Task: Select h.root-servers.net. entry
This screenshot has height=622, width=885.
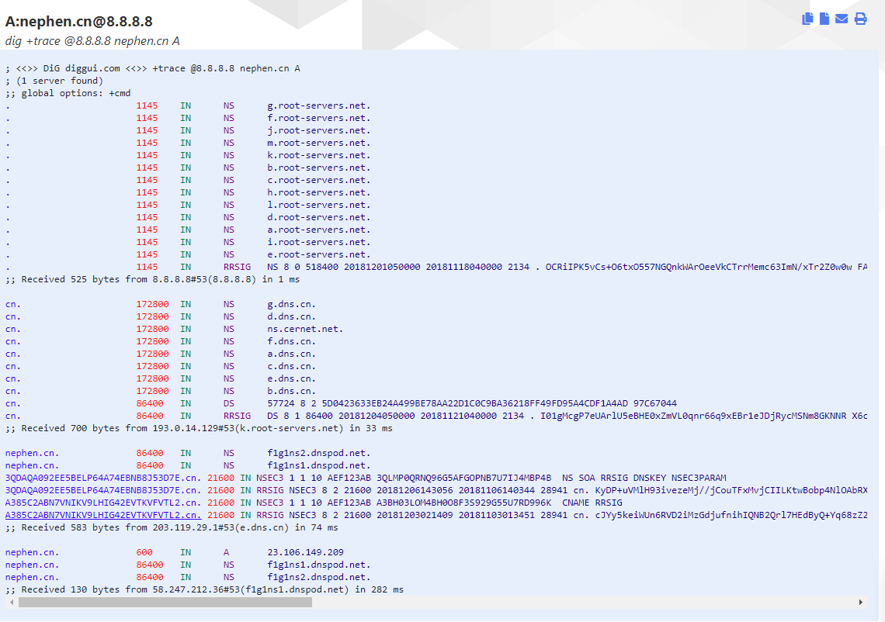Action: click(319, 192)
